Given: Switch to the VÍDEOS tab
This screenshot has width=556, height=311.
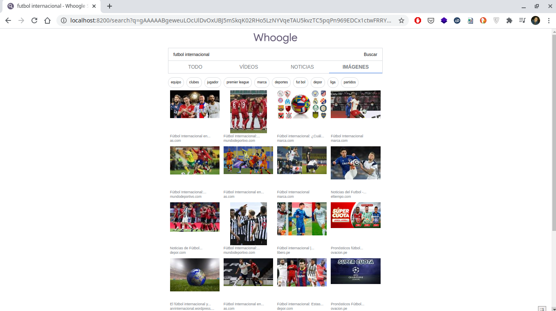Looking at the screenshot, I should 249,67.
